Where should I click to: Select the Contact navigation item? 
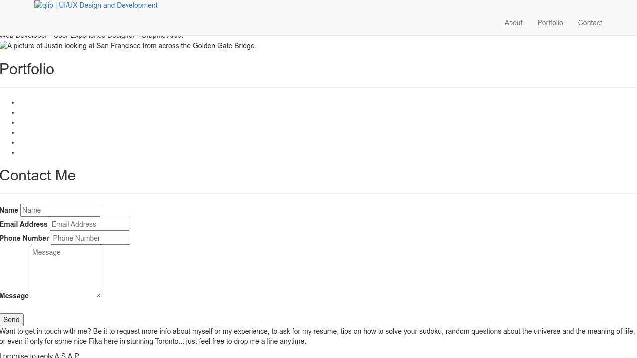tap(590, 23)
